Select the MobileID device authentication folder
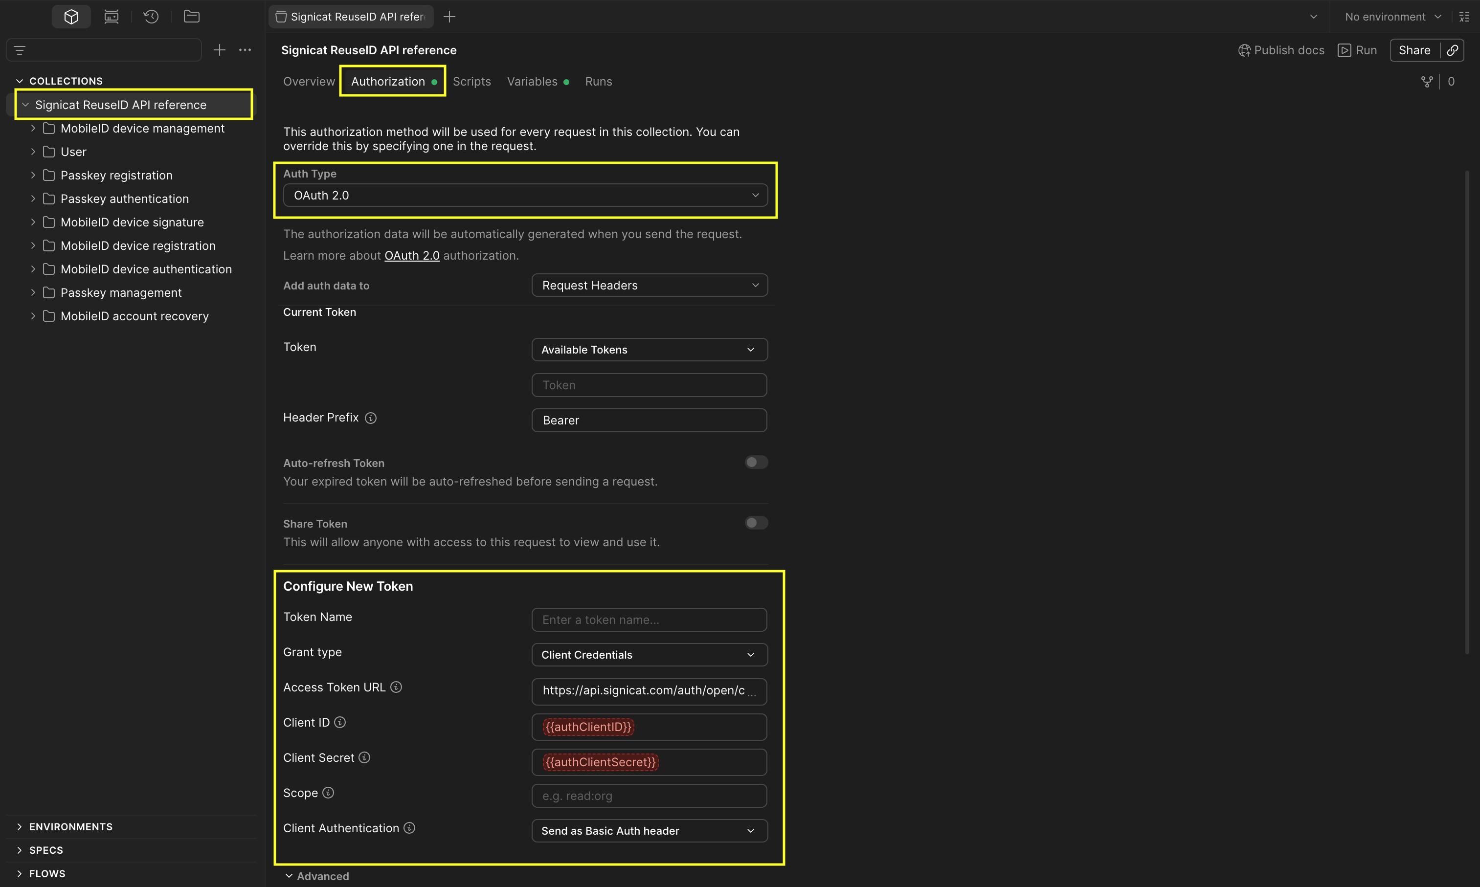 pyautogui.click(x=146, y=269)
